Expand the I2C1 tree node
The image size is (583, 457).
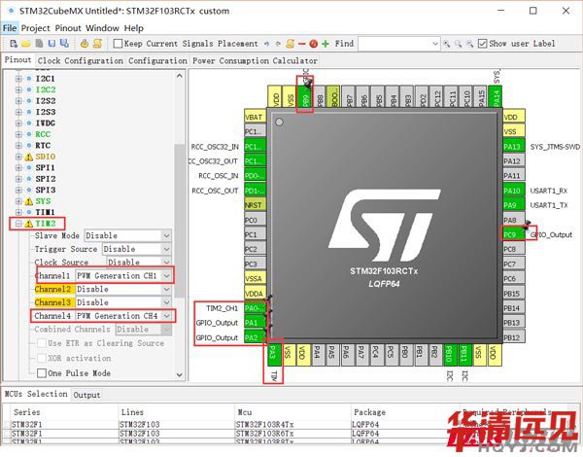point(18,79)
